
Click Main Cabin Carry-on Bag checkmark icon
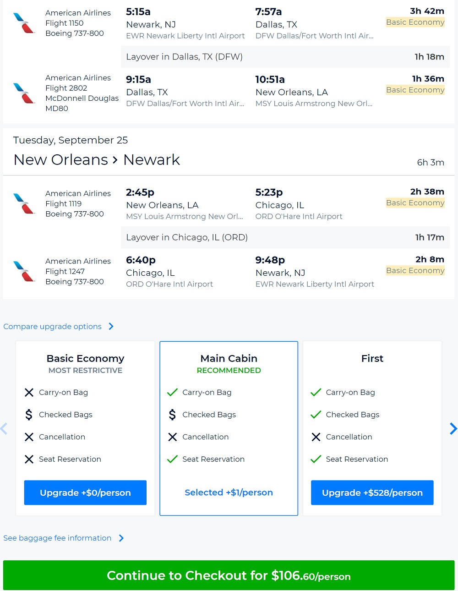[172, 392]
